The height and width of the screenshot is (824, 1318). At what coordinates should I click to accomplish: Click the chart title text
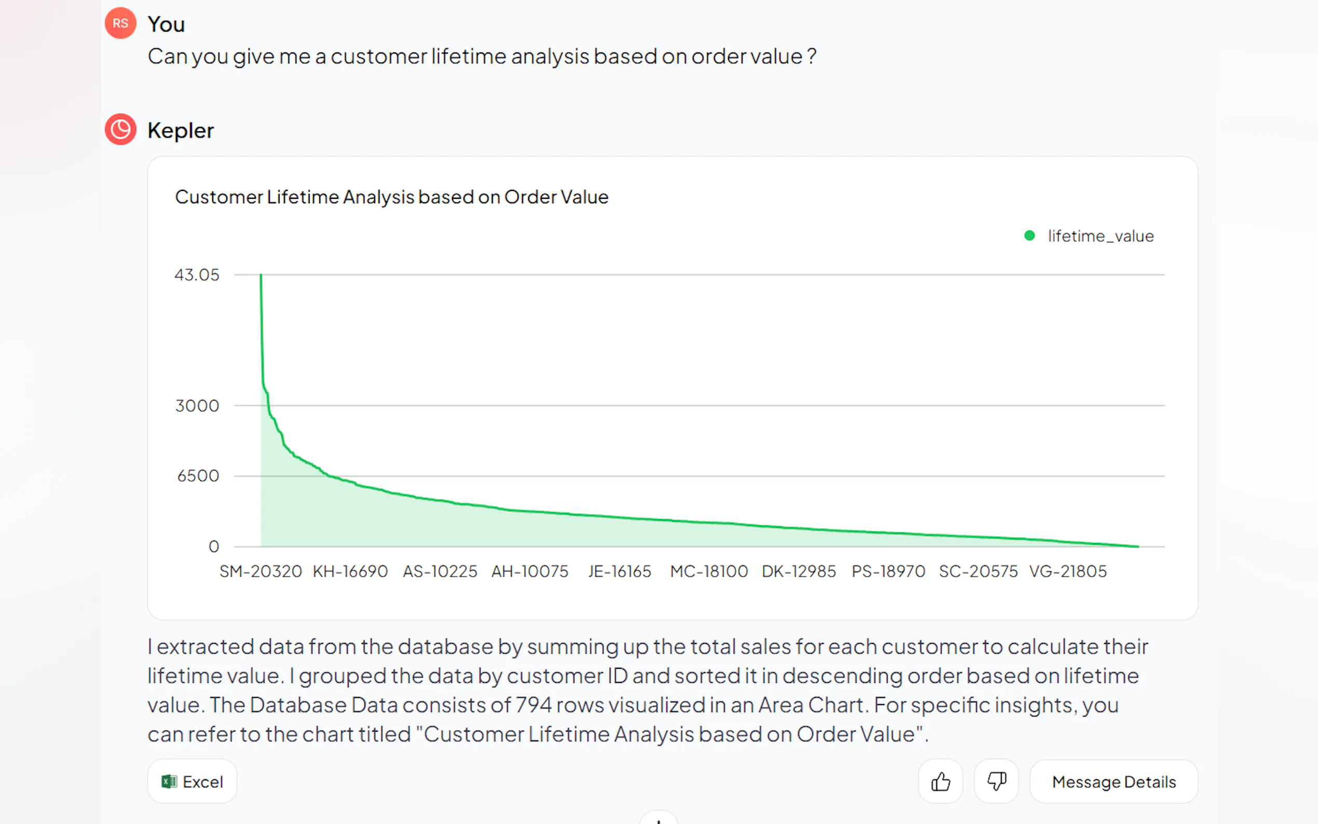391,197
